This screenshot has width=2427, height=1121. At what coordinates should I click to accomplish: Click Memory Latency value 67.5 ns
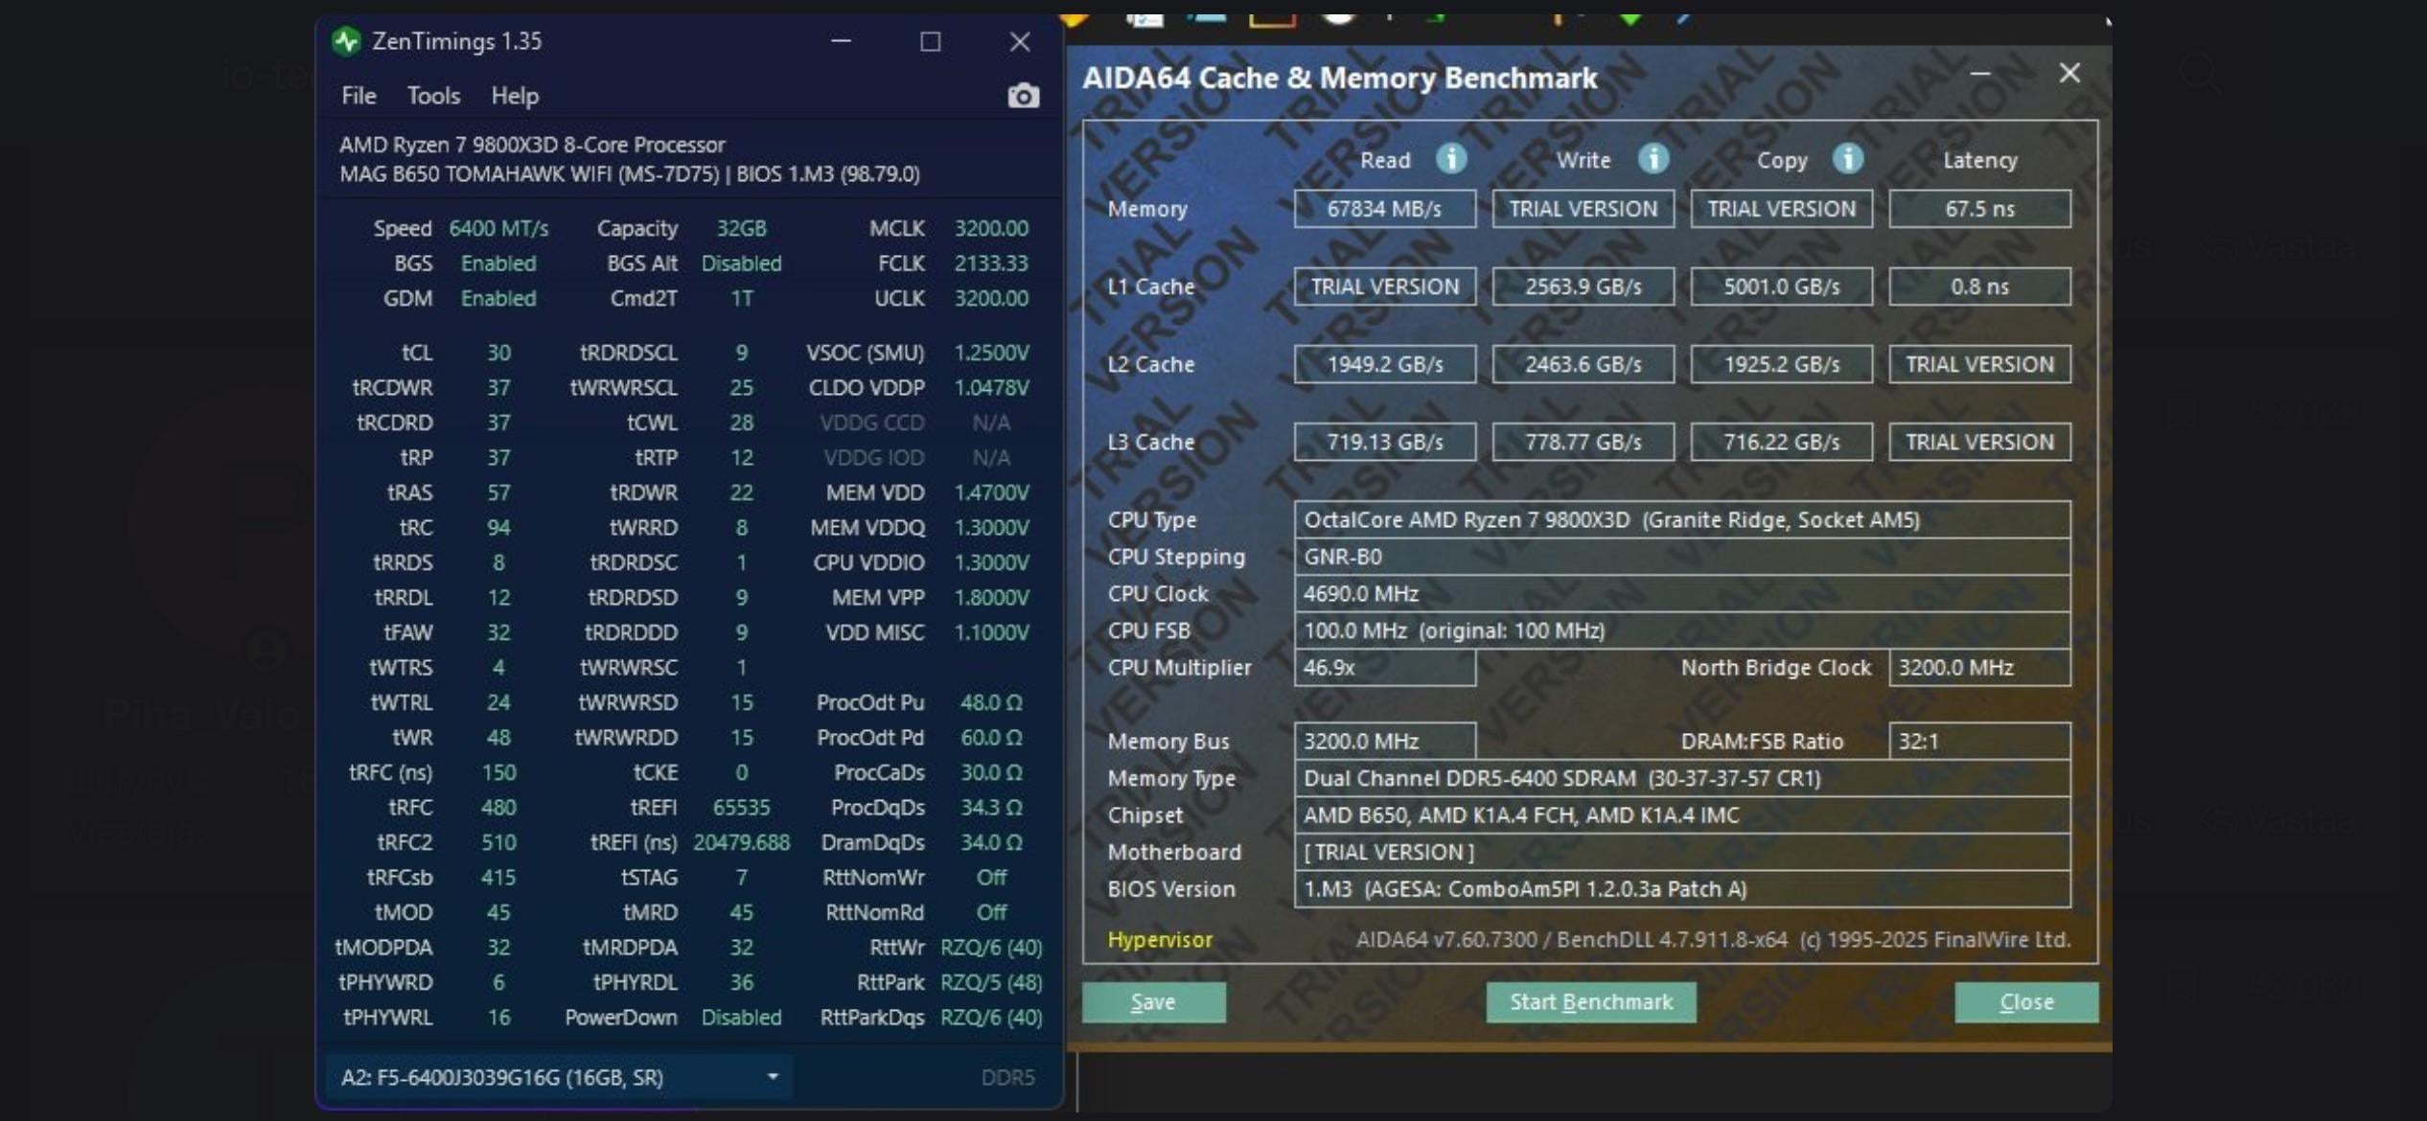pos(1979,209)
